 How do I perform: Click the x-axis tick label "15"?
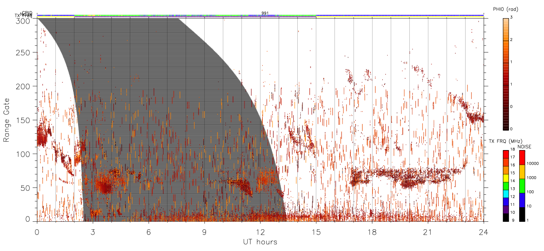pos(316,232)
